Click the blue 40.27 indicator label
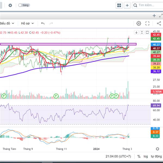The height and width of the screenshot is (163, 163). tap(156, 45)
